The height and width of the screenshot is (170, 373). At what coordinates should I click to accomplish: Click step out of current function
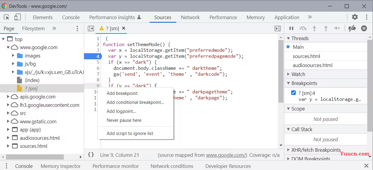point(326,28)
